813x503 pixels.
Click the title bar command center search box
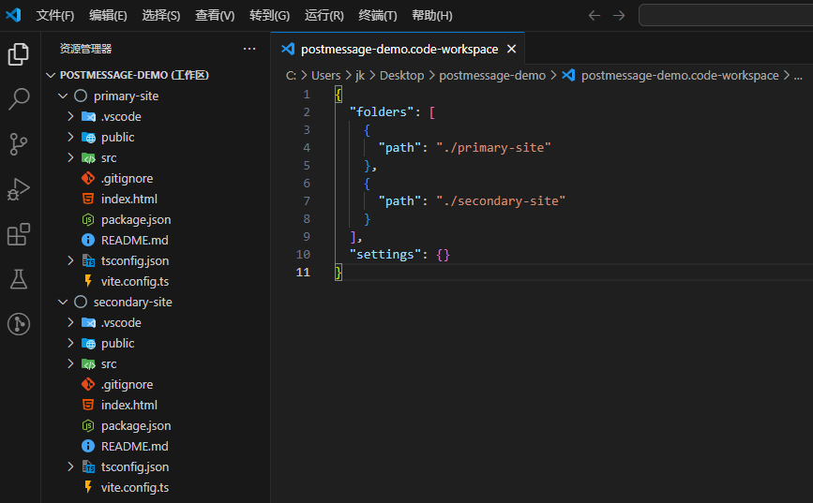click(x=726, y=15)
